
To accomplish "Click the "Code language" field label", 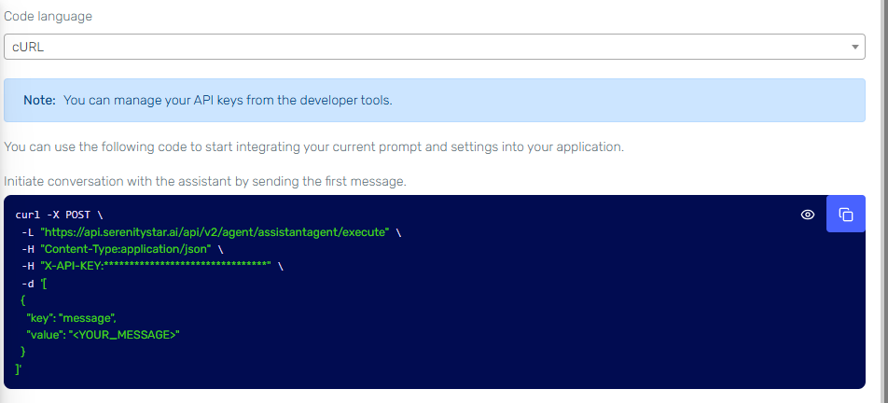I will (x=48, y=17).
